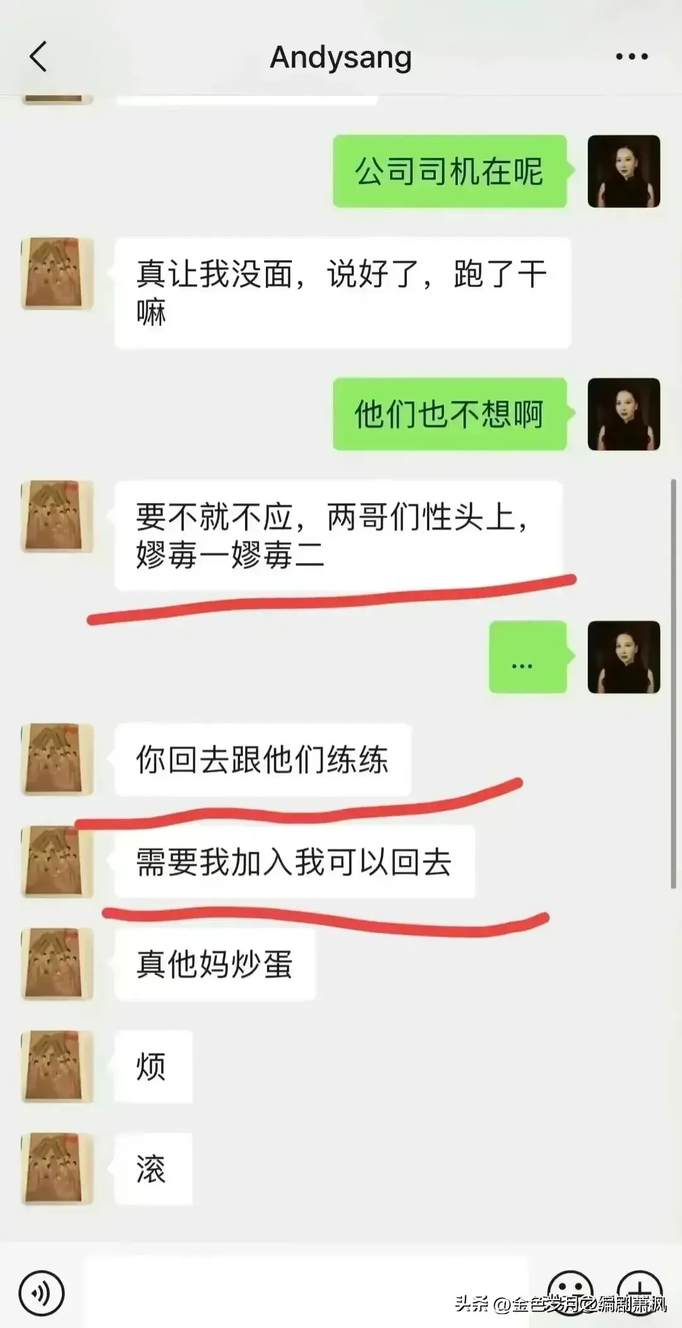Tap contact avatar beside 滚 message
The image size is (682, 1328).
(57, 1169)
